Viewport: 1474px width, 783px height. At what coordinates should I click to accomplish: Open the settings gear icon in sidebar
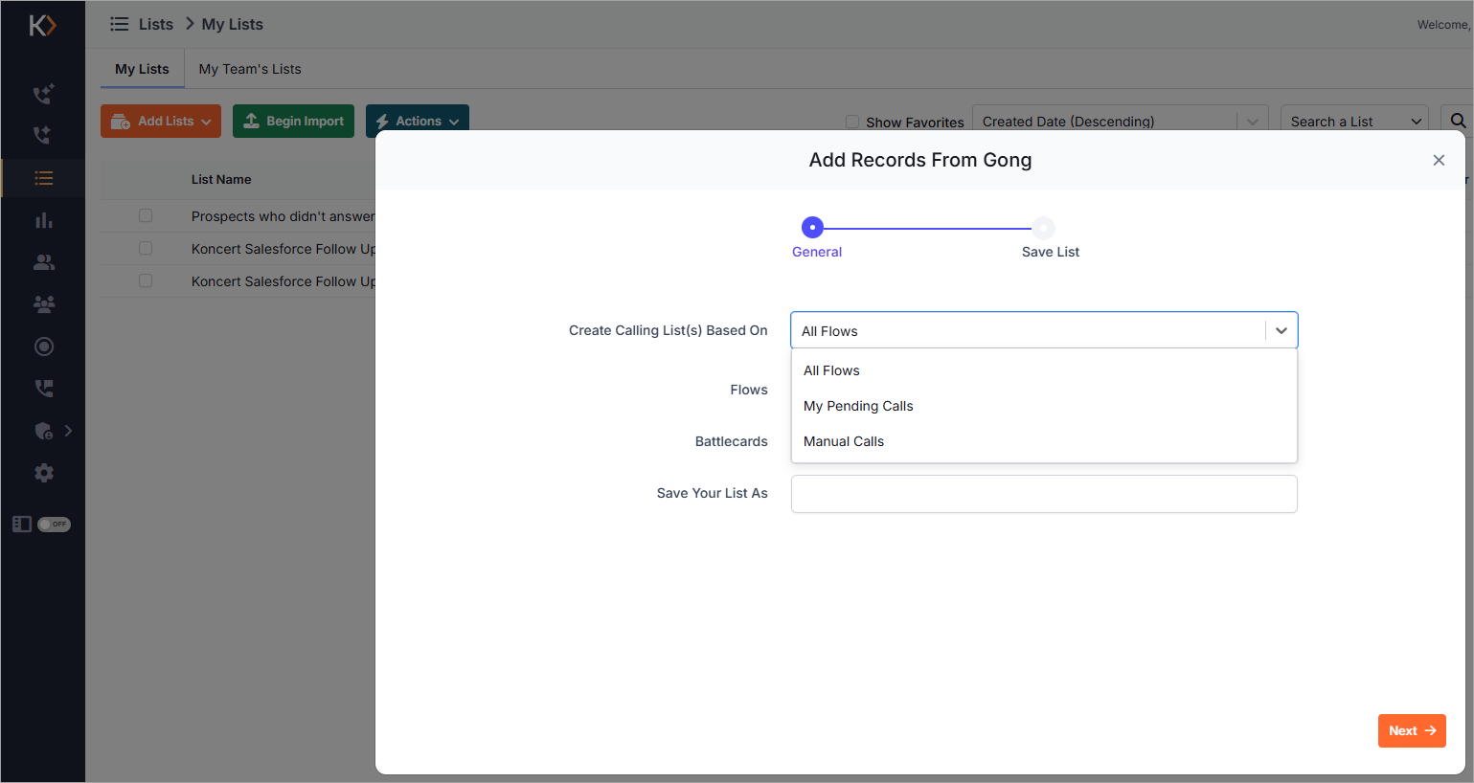pos(44,473)
